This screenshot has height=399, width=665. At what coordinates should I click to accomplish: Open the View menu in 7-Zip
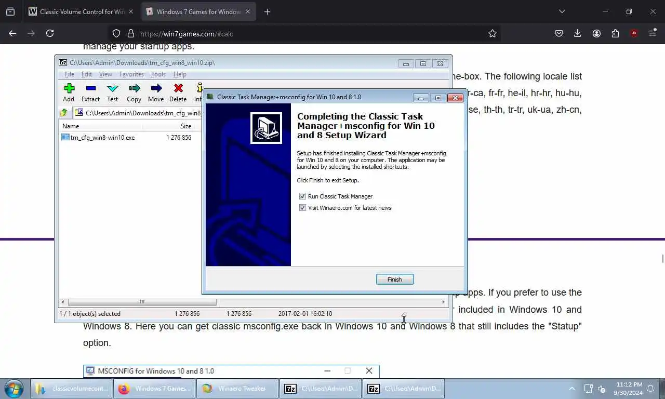pyautogui.click(x=105, y=74)
